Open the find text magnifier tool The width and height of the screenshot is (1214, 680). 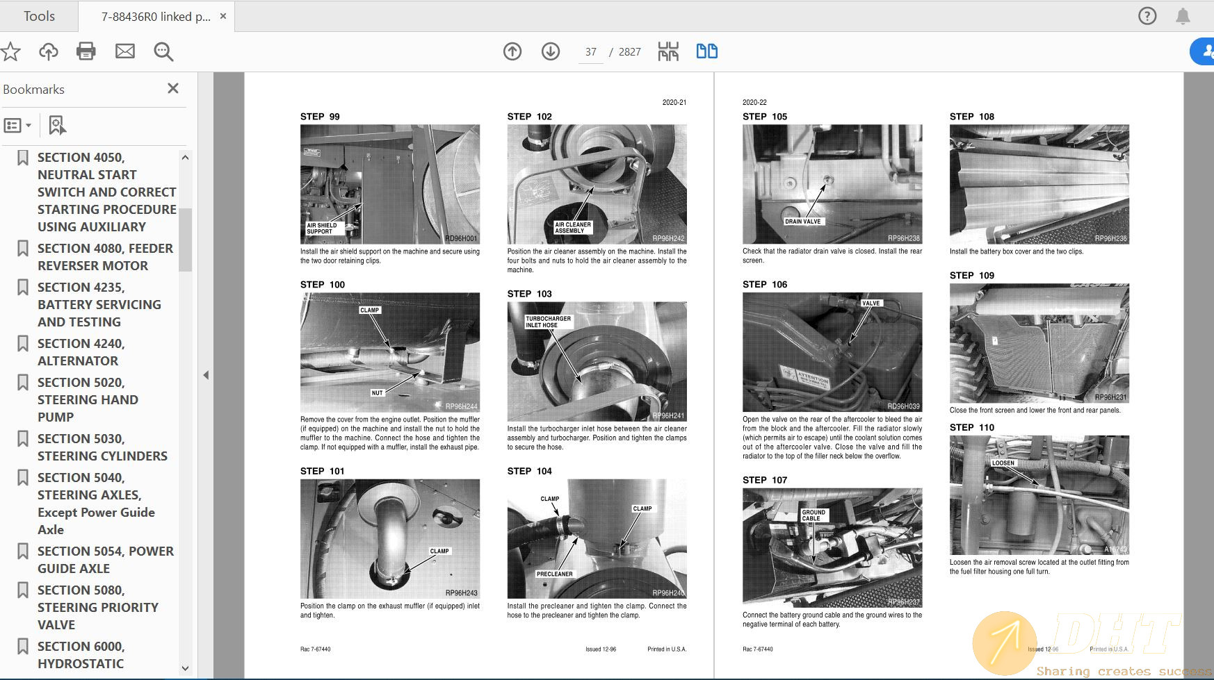163,51
